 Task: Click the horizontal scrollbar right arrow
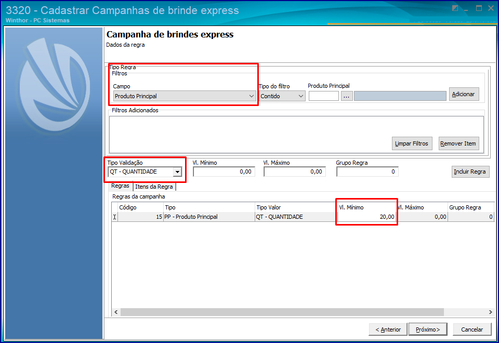click(x=490, y=312)
